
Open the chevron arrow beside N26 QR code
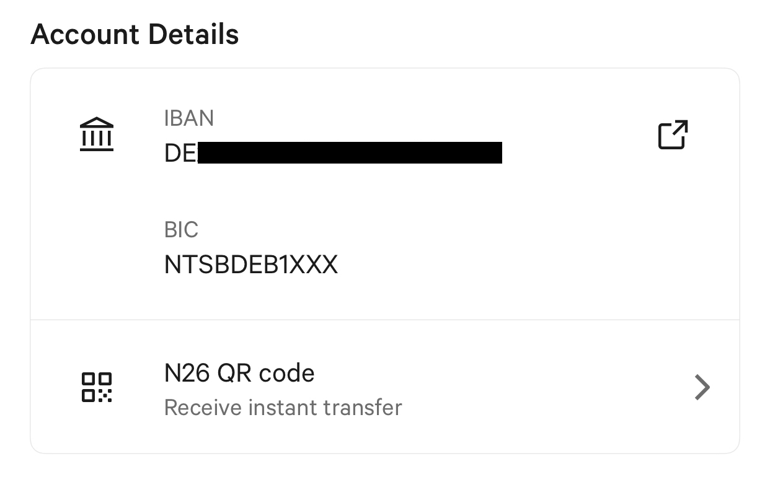(702, 387)
